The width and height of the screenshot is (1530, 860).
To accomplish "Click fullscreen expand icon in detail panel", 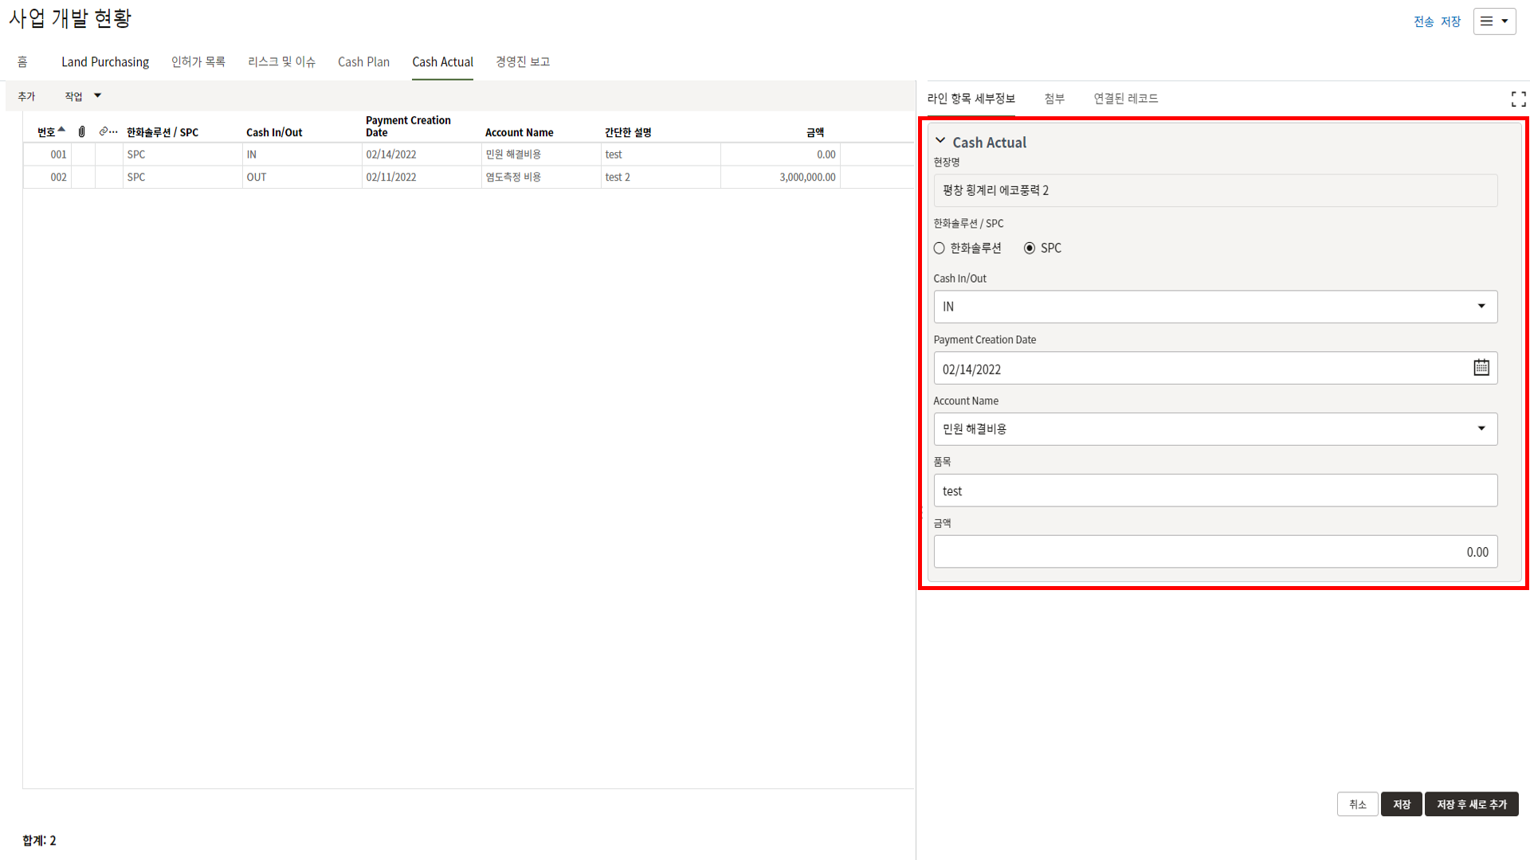I will click(1518, 99).
